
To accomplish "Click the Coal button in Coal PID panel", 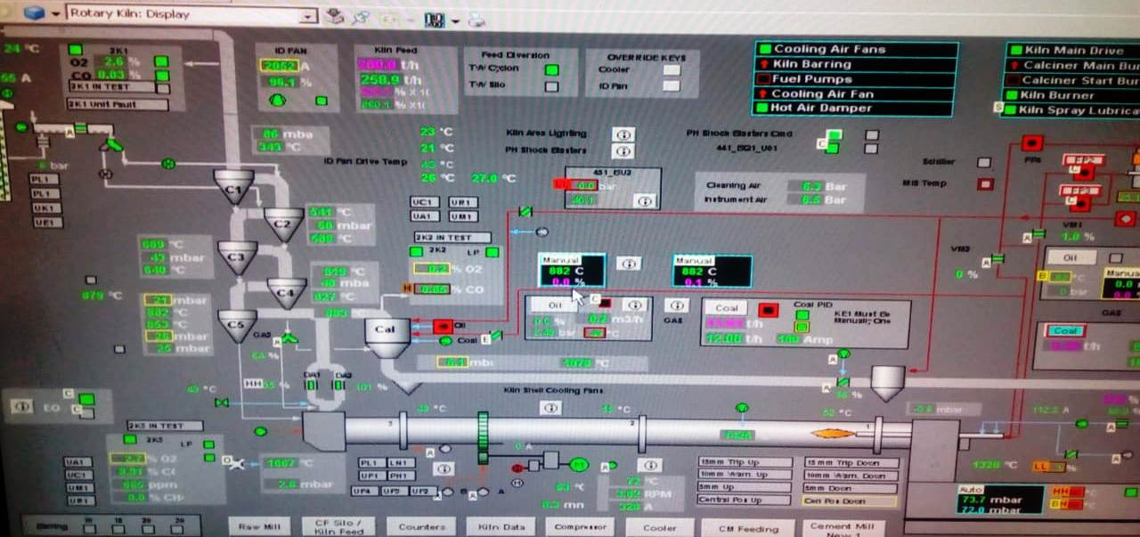I will 727,308.
